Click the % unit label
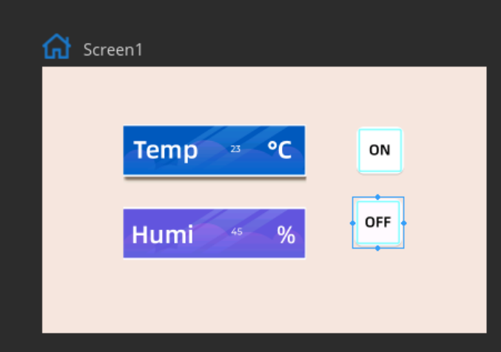501x352 pixels. click(286, 234)
